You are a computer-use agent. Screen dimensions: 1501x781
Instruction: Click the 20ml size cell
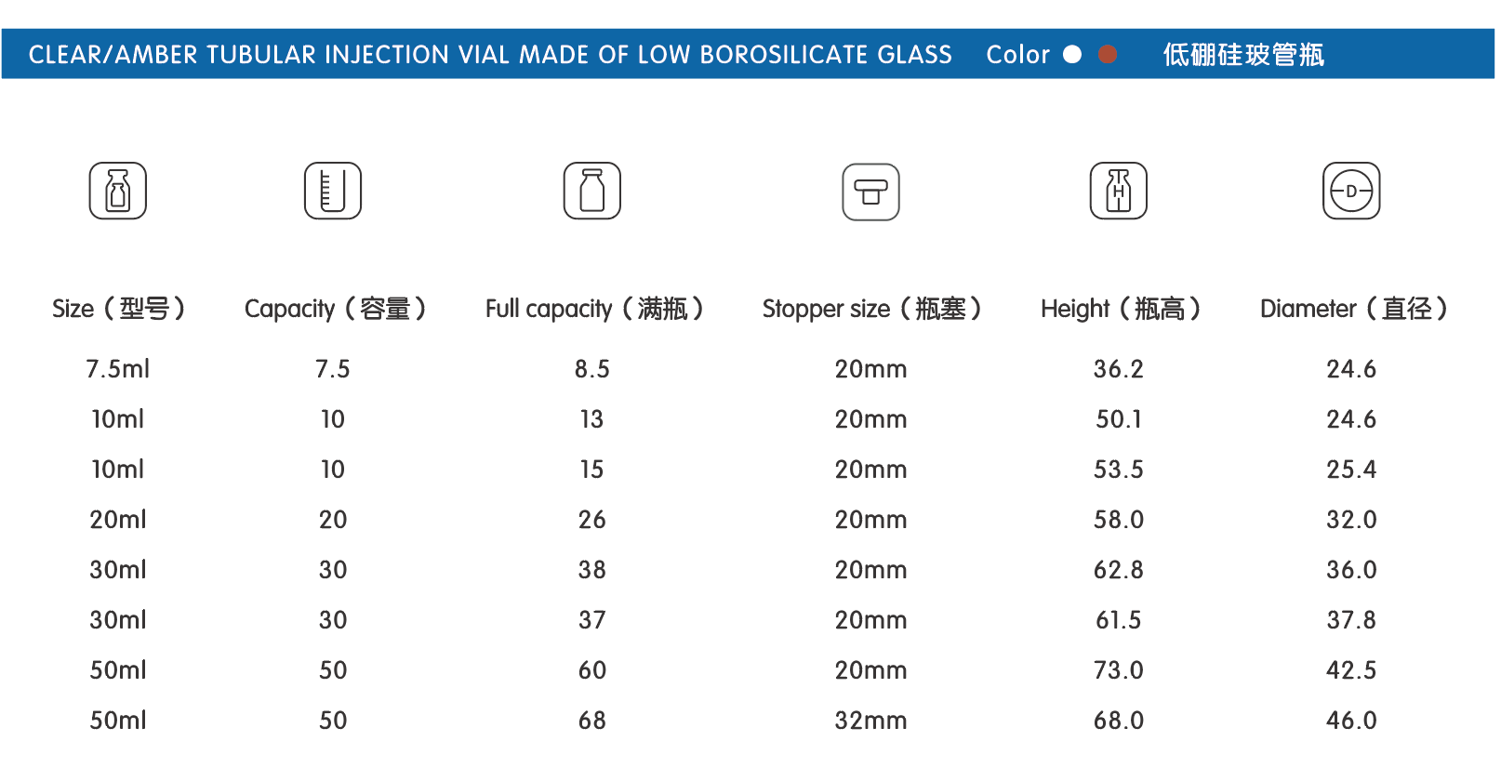click(118, 520)
